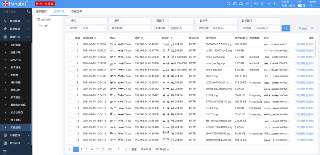The width and height of the screenshot is (320, 155).
Task: Open the 用户组 任意 dropdown
Action: [94, 28]
